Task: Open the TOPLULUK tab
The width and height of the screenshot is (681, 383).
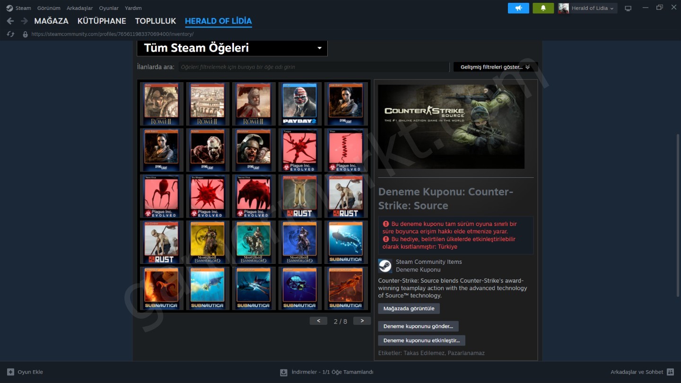Action: (156, 21)
